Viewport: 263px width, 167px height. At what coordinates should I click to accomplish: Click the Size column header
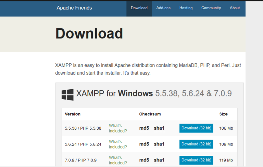[x=223, y=114]
